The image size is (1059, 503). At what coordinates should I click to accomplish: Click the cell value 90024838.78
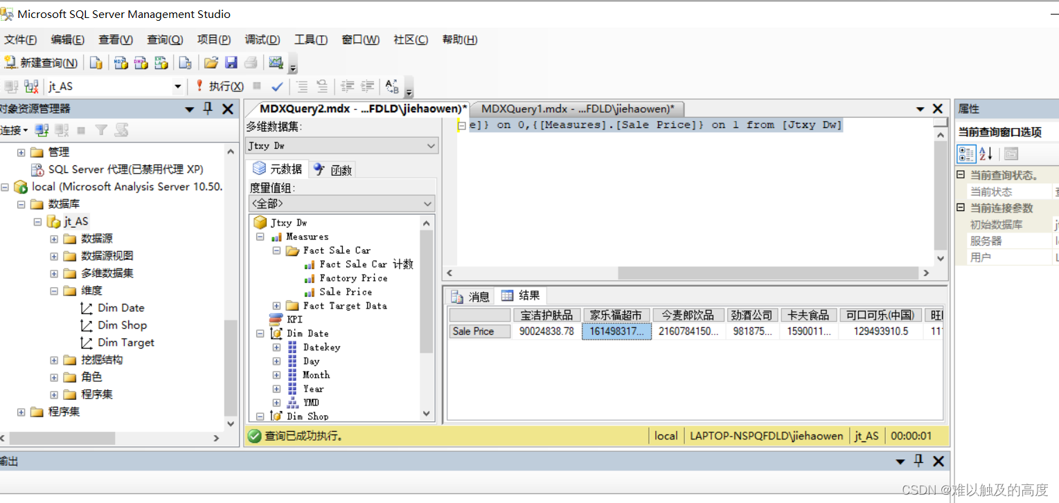pos(546,331)
